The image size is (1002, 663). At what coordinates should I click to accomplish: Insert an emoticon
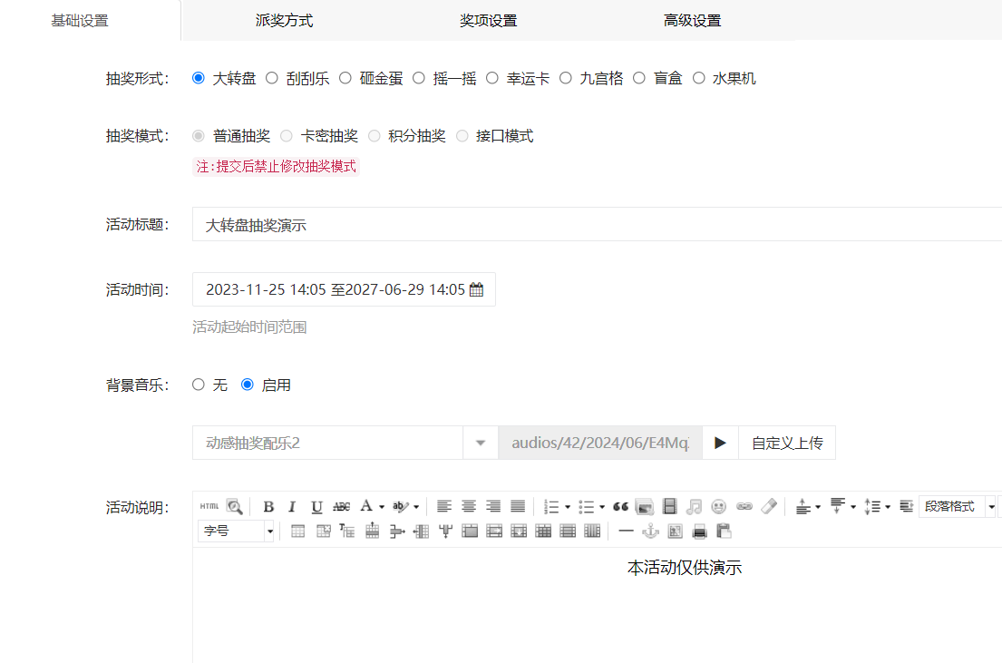pyautogui.click(x=719, y=507)
